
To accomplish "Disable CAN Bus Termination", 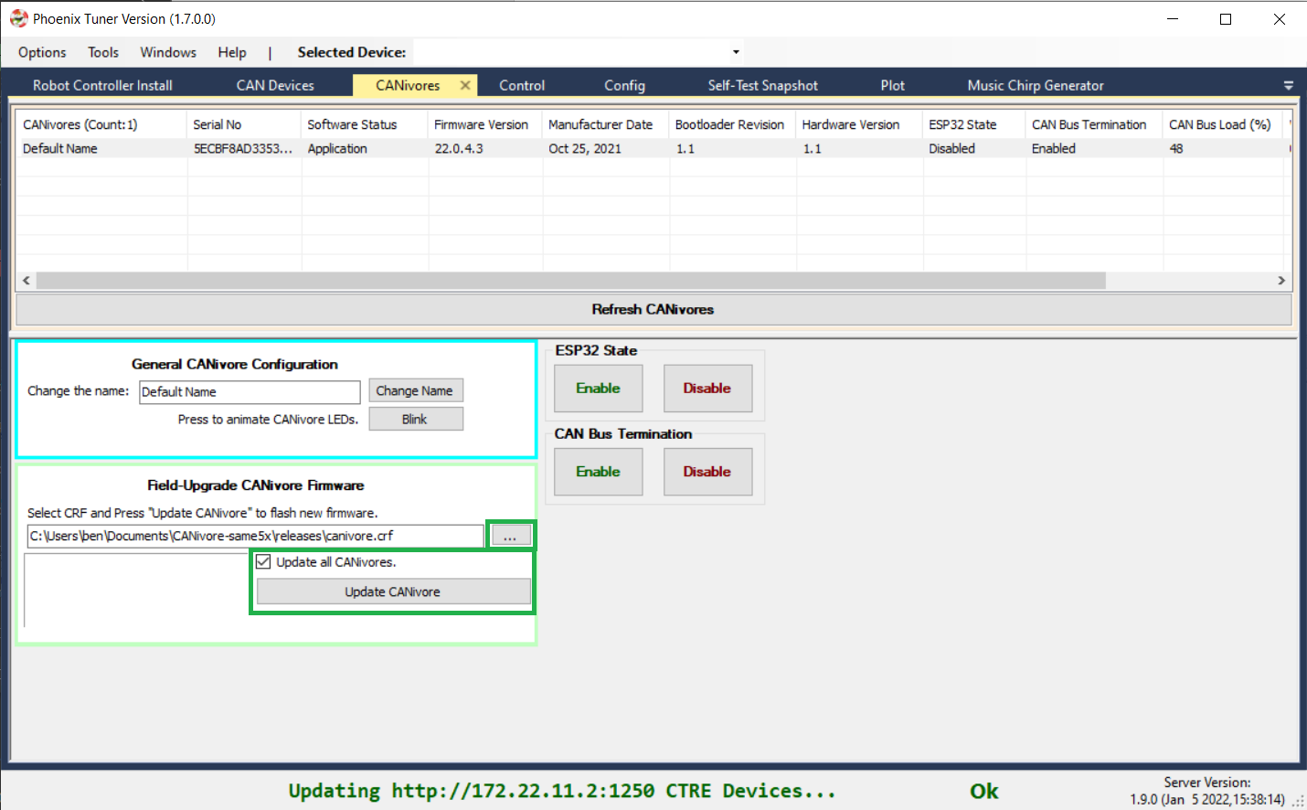I will tap(707, 472).
